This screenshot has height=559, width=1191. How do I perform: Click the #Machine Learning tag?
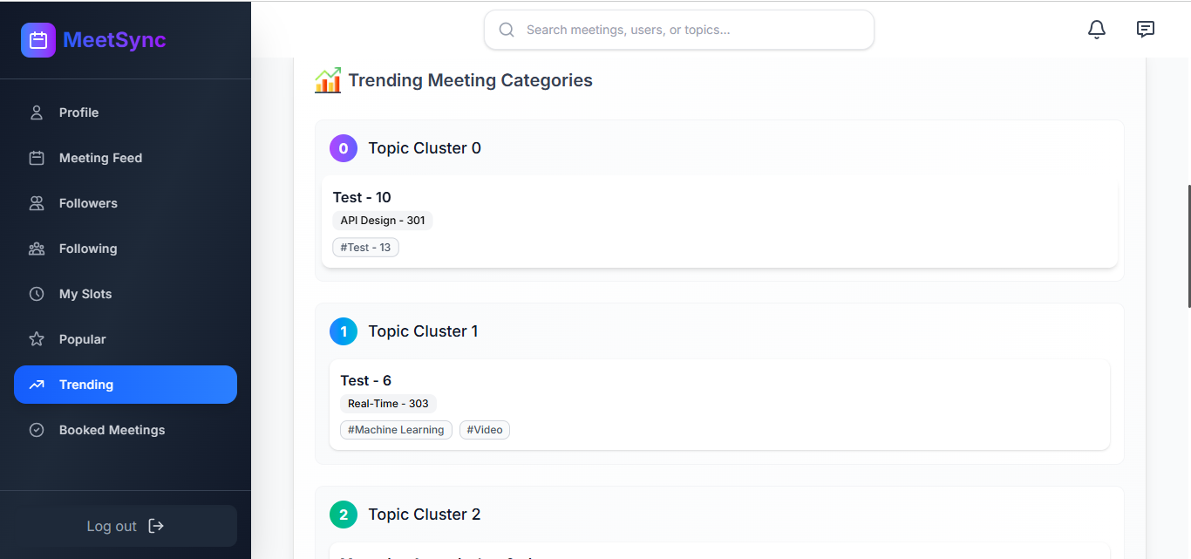coord(396,430)
